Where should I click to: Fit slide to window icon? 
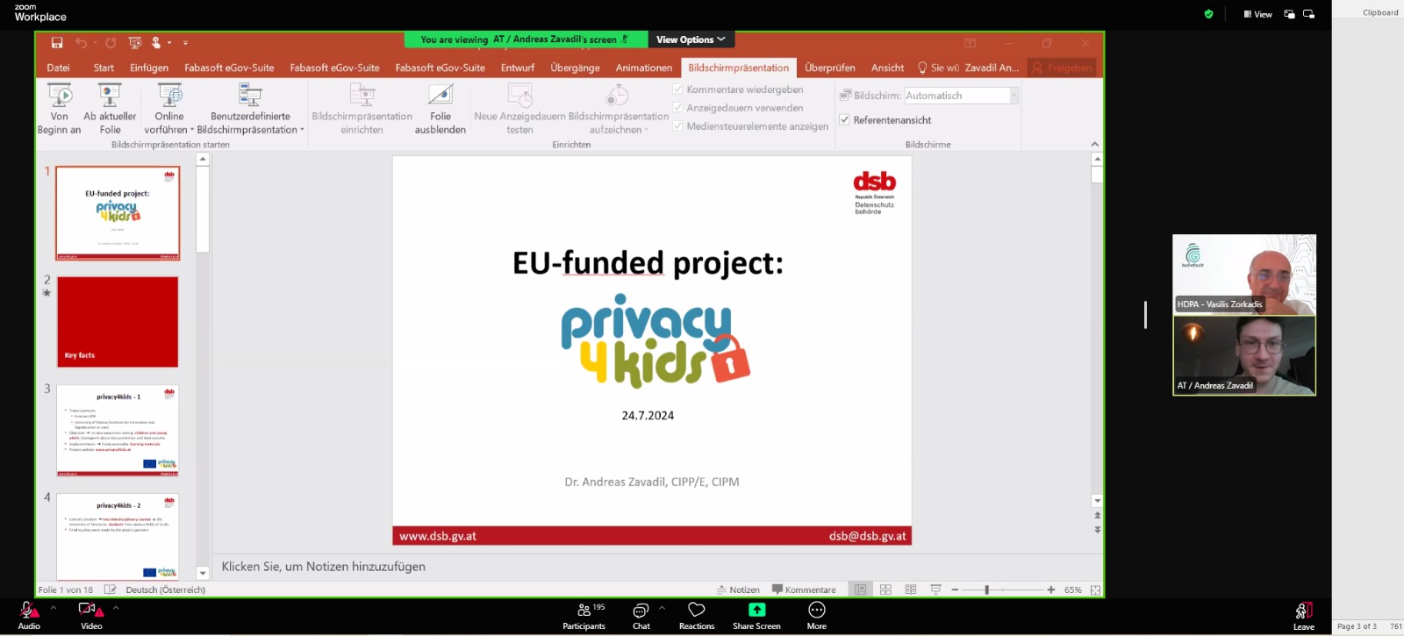[x=1095, y=590]
